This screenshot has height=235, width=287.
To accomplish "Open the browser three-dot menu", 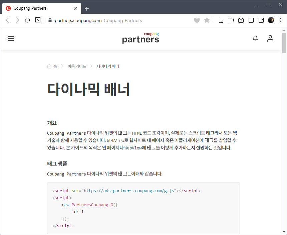I will 280,20.
